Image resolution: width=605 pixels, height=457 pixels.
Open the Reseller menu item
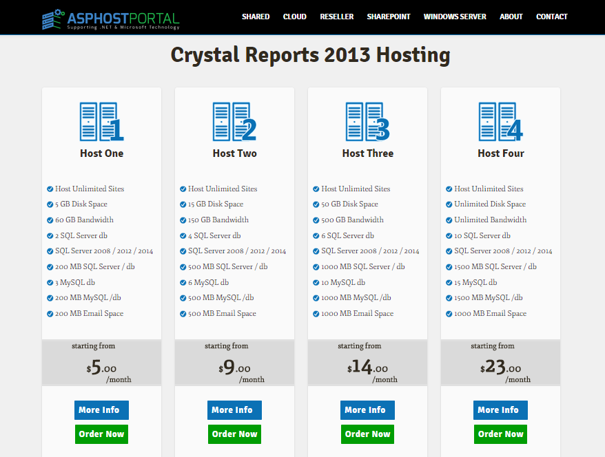(x=337, y=17)
